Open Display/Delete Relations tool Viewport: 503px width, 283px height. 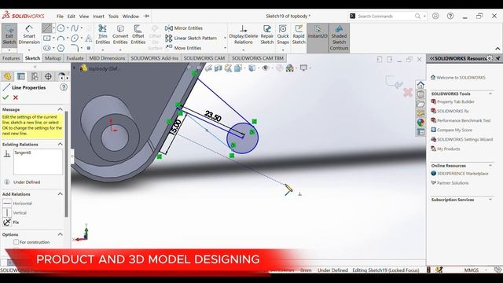pyautogui.click(x=243, y=35)
